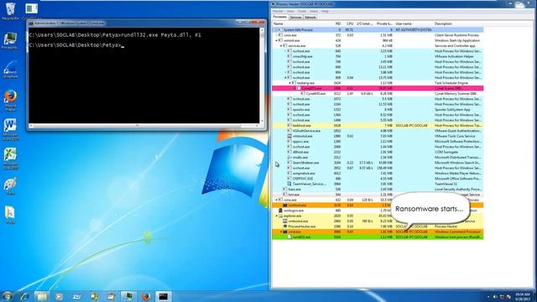The image size is (537, 302).
Task: Switch to Process Hacker via taskbar button
Action: click(128, 296)
